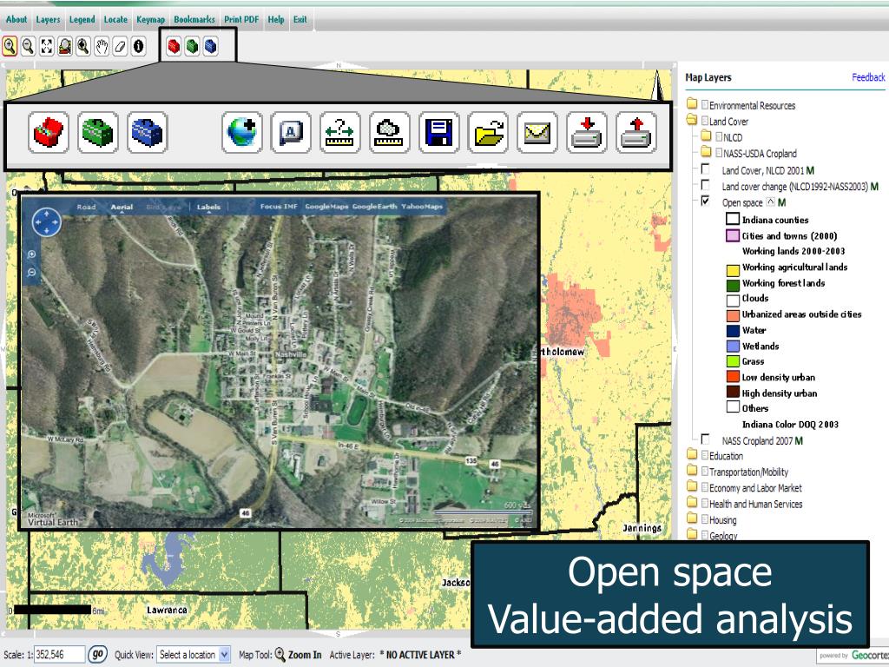Expand the Health and Human Services folder
889x667 pixels.
(x=692, y=503)
